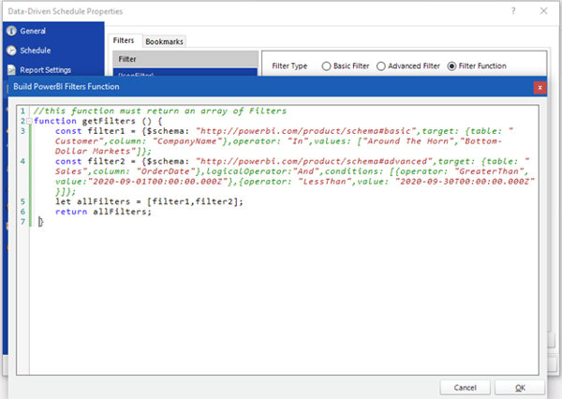The width and height of the screenshot is (562, 399).
Task: Click 'const filter1' in the code
Action: click(90, 131)
